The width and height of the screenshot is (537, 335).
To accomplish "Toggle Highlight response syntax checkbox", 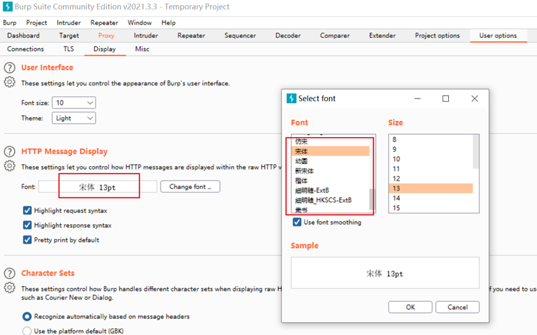I will 27,225.
